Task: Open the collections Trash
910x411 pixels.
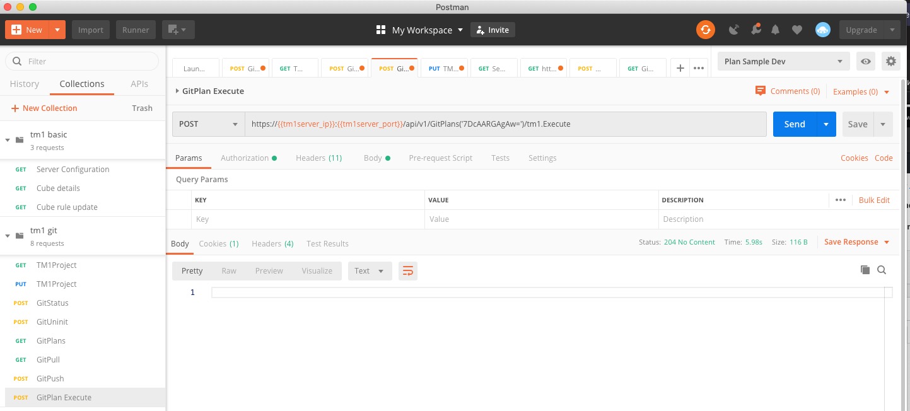Action: pos(142,108)
